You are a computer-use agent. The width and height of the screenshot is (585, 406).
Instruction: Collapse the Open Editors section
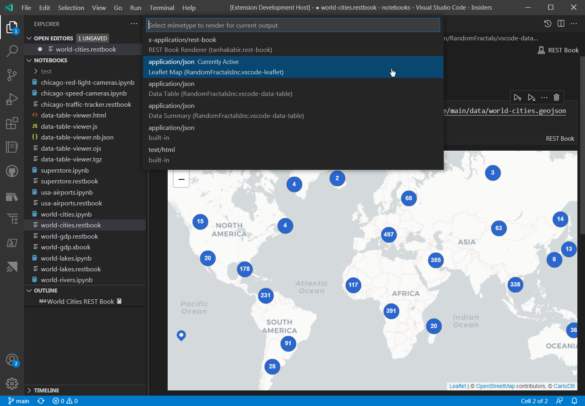(x=29, y=38)
